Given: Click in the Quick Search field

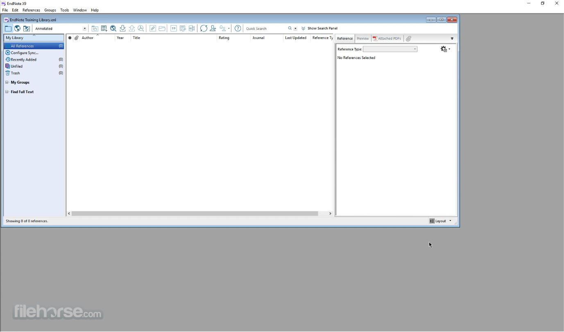Looking at the screenshot, I should (265, 29).
